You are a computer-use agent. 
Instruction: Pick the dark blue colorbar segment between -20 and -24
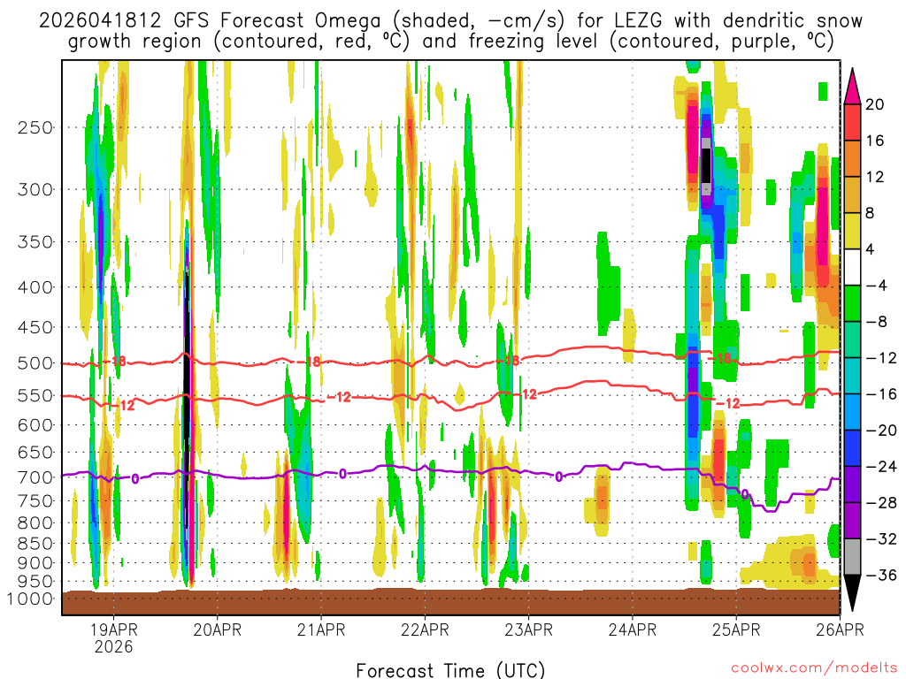tap(852, 448)
